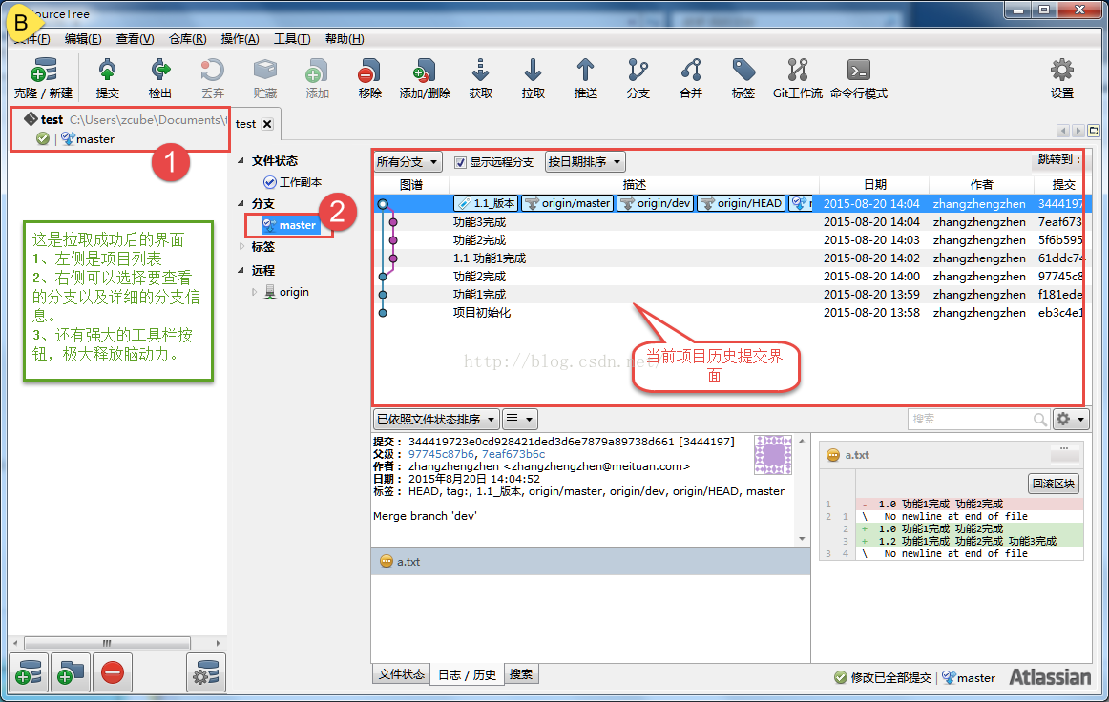Click the 1.1_版本 tag label
Screen dimensions: 1109x702
pos(486,203)
